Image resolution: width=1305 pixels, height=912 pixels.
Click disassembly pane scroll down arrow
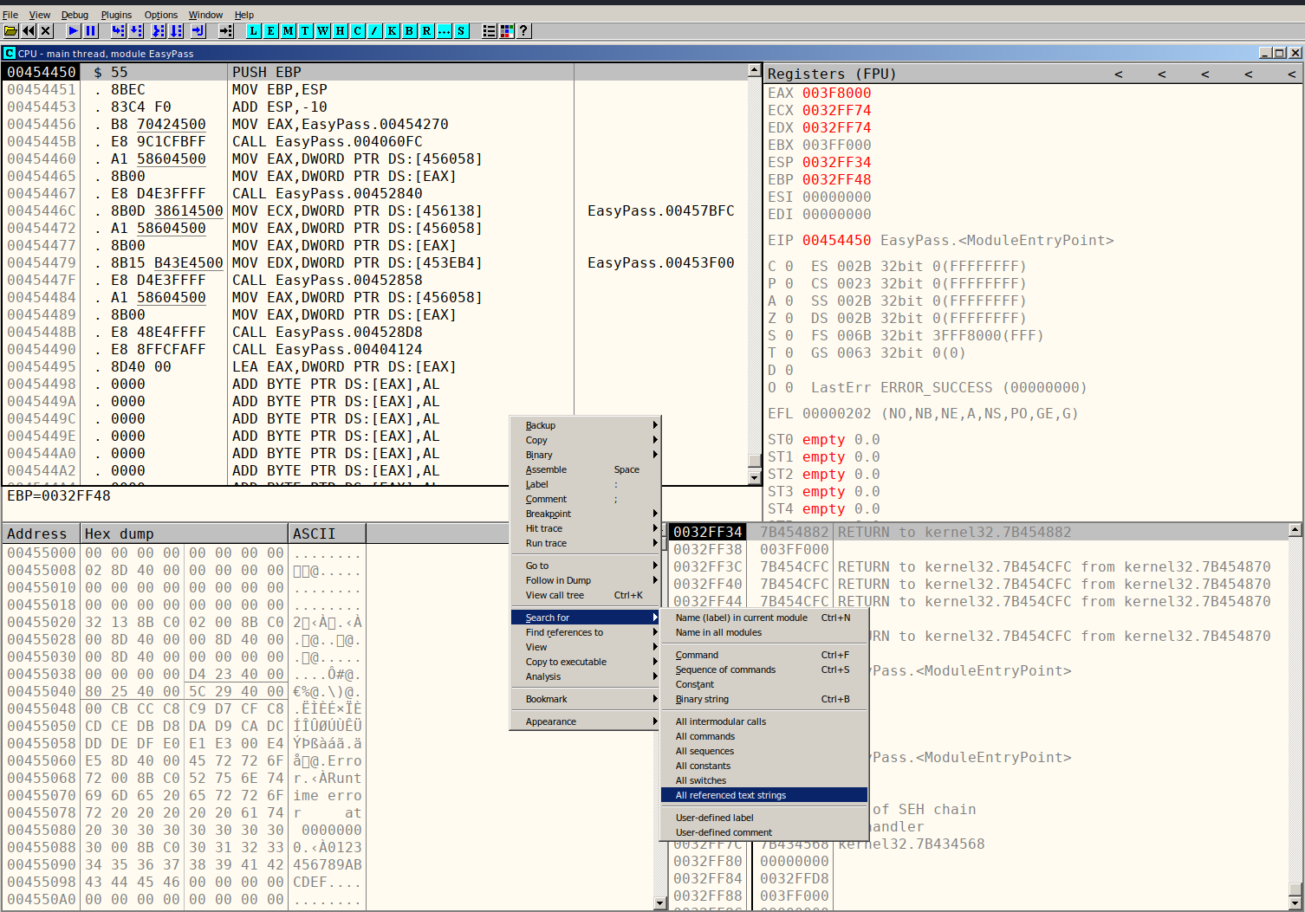pyautogui.click(x=754, y=477)
